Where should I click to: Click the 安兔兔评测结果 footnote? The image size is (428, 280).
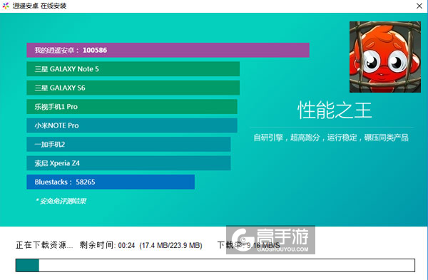(x=61, y=201)
